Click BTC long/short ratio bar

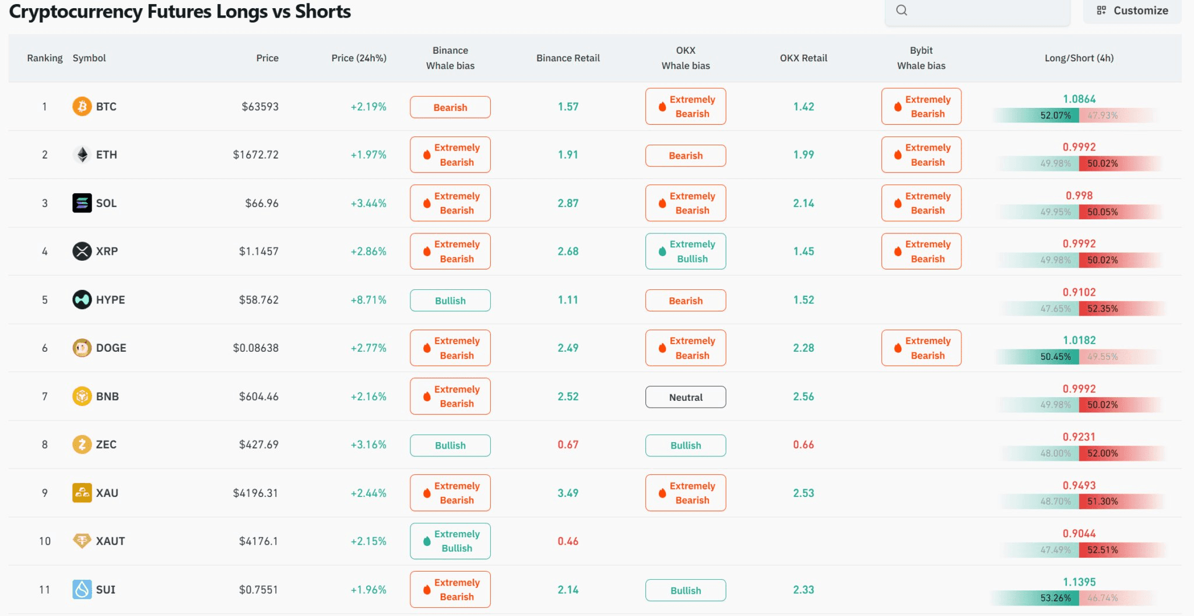(x=1079, y=116)
